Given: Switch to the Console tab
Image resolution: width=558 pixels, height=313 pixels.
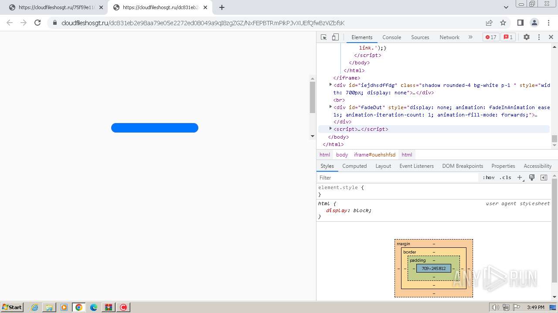Looking at the screenshot, I should [x=391, y=37].
